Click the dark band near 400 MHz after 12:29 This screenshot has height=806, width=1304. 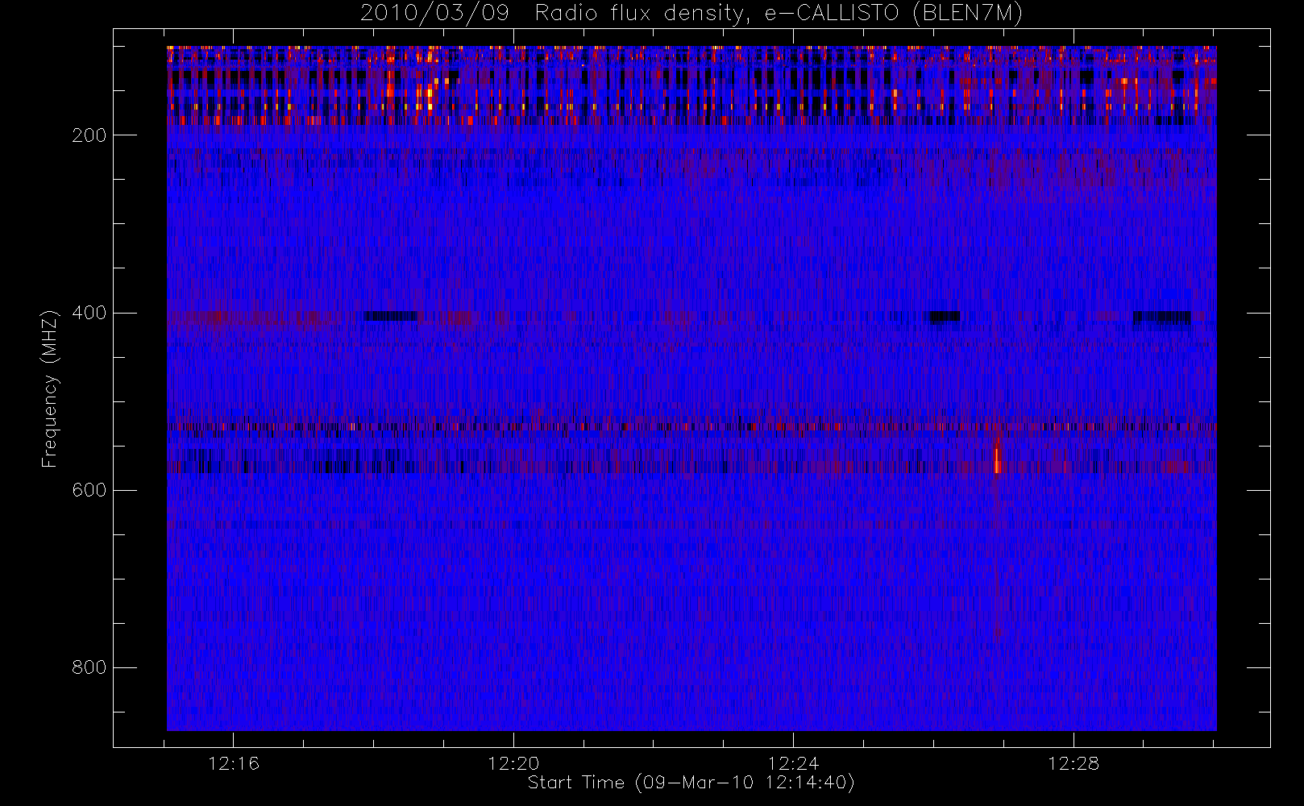pyautogui.click(x=1161, y=318)
